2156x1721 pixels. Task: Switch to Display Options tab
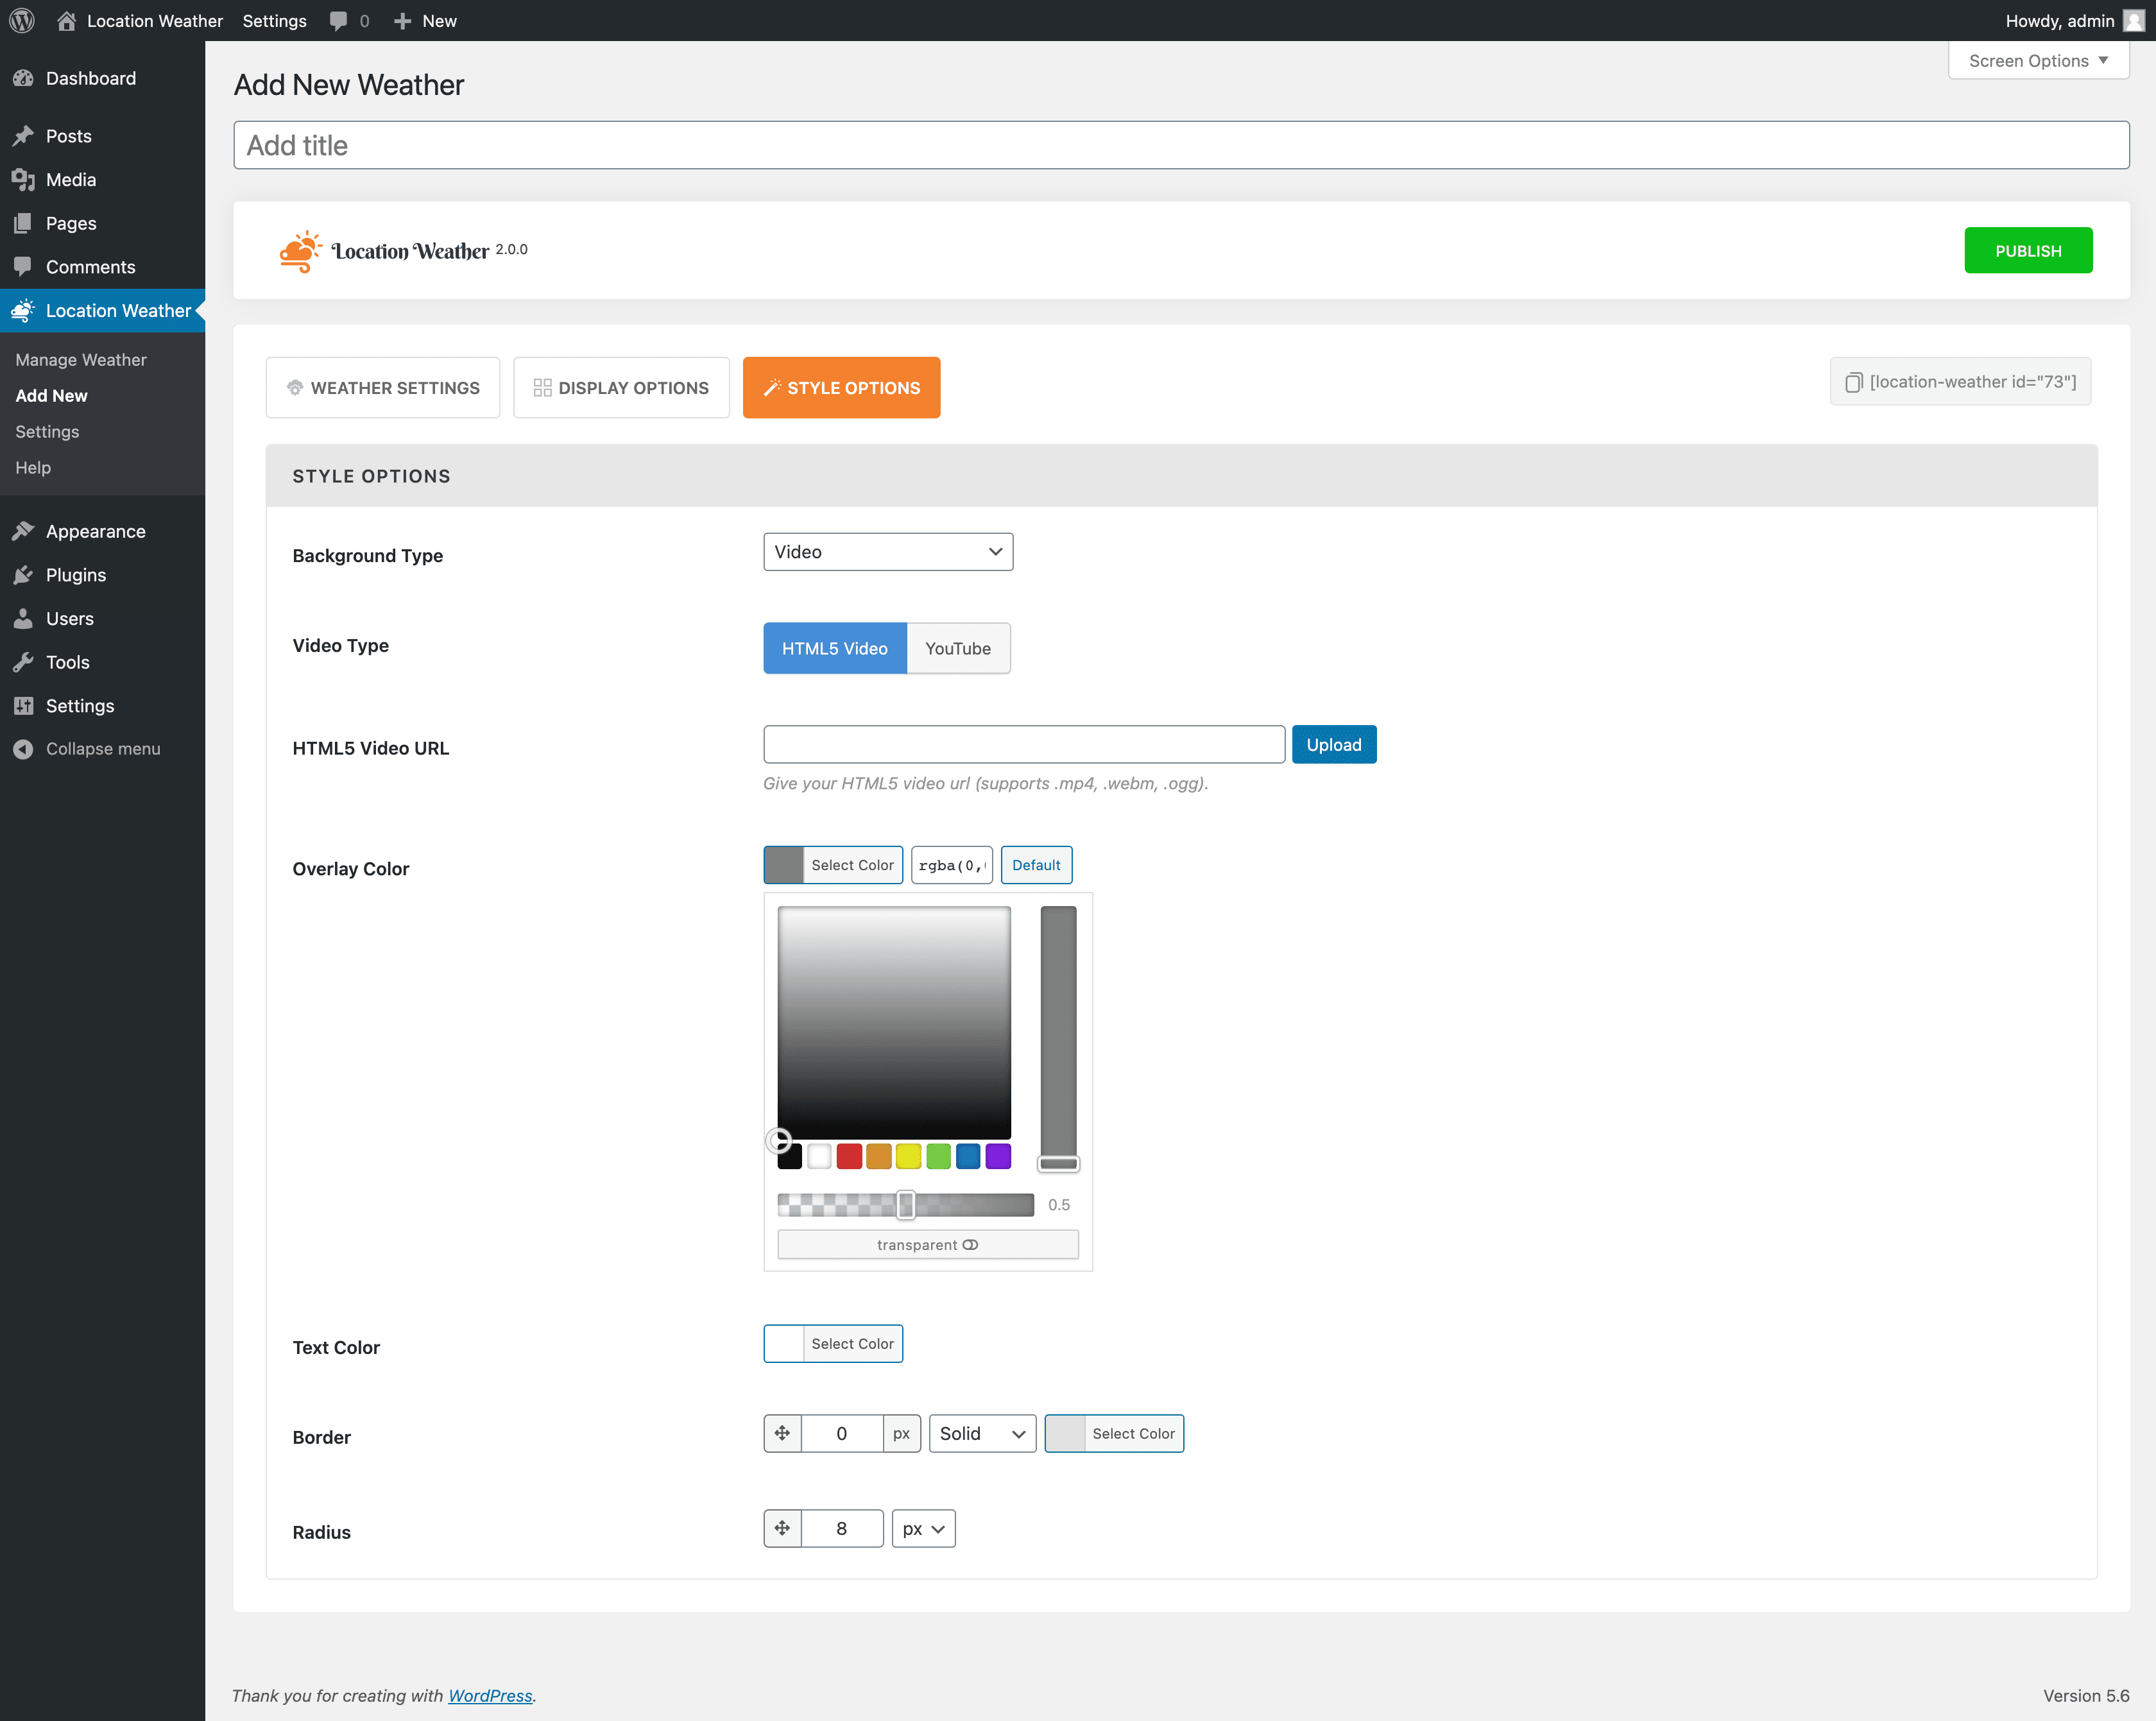pyautogui.click(x=621, y=388)
